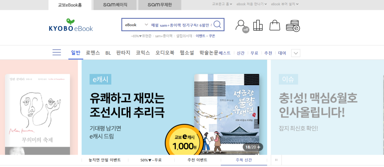Open the e-cash coins icon

tap(293, 26)
